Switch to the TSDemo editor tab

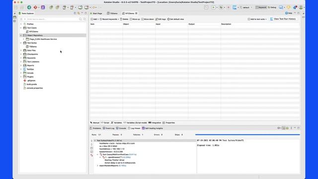[x=112, y=13]
